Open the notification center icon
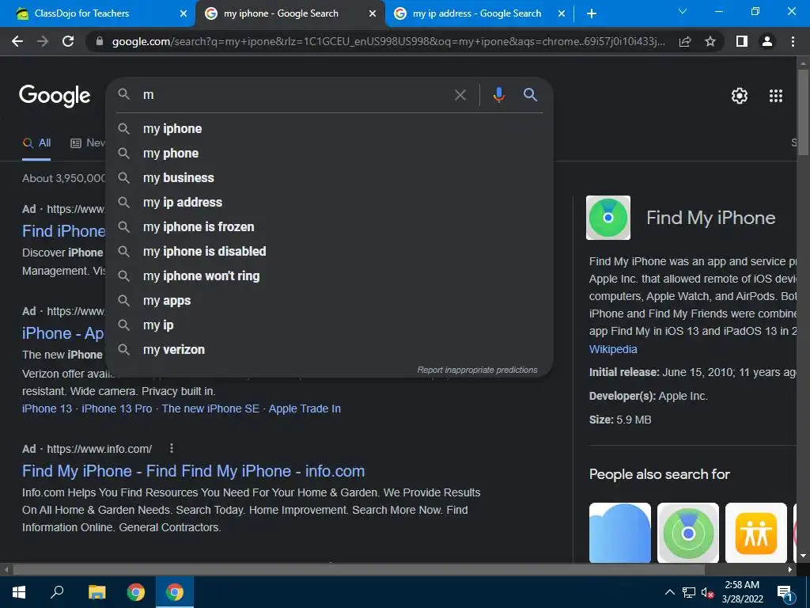810x608 pixels. click(785, 594)
